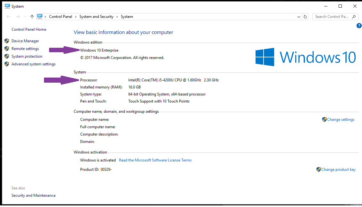Click Touch Support with 10 Touch Points
The image size is (362, 207).
point(159,101)
